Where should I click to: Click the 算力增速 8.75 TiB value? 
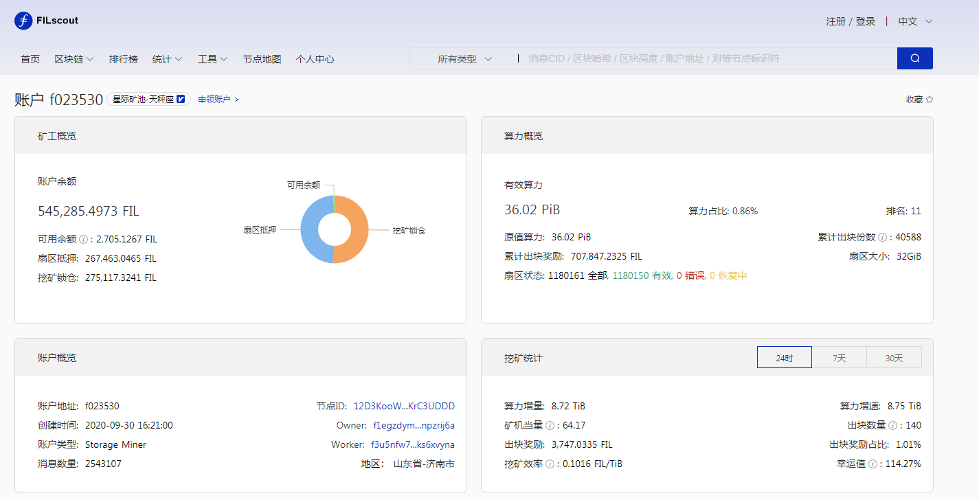[904, 407]
